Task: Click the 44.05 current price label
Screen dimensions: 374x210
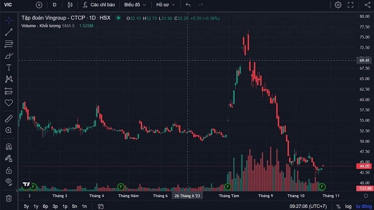Action: pos(364,166)
